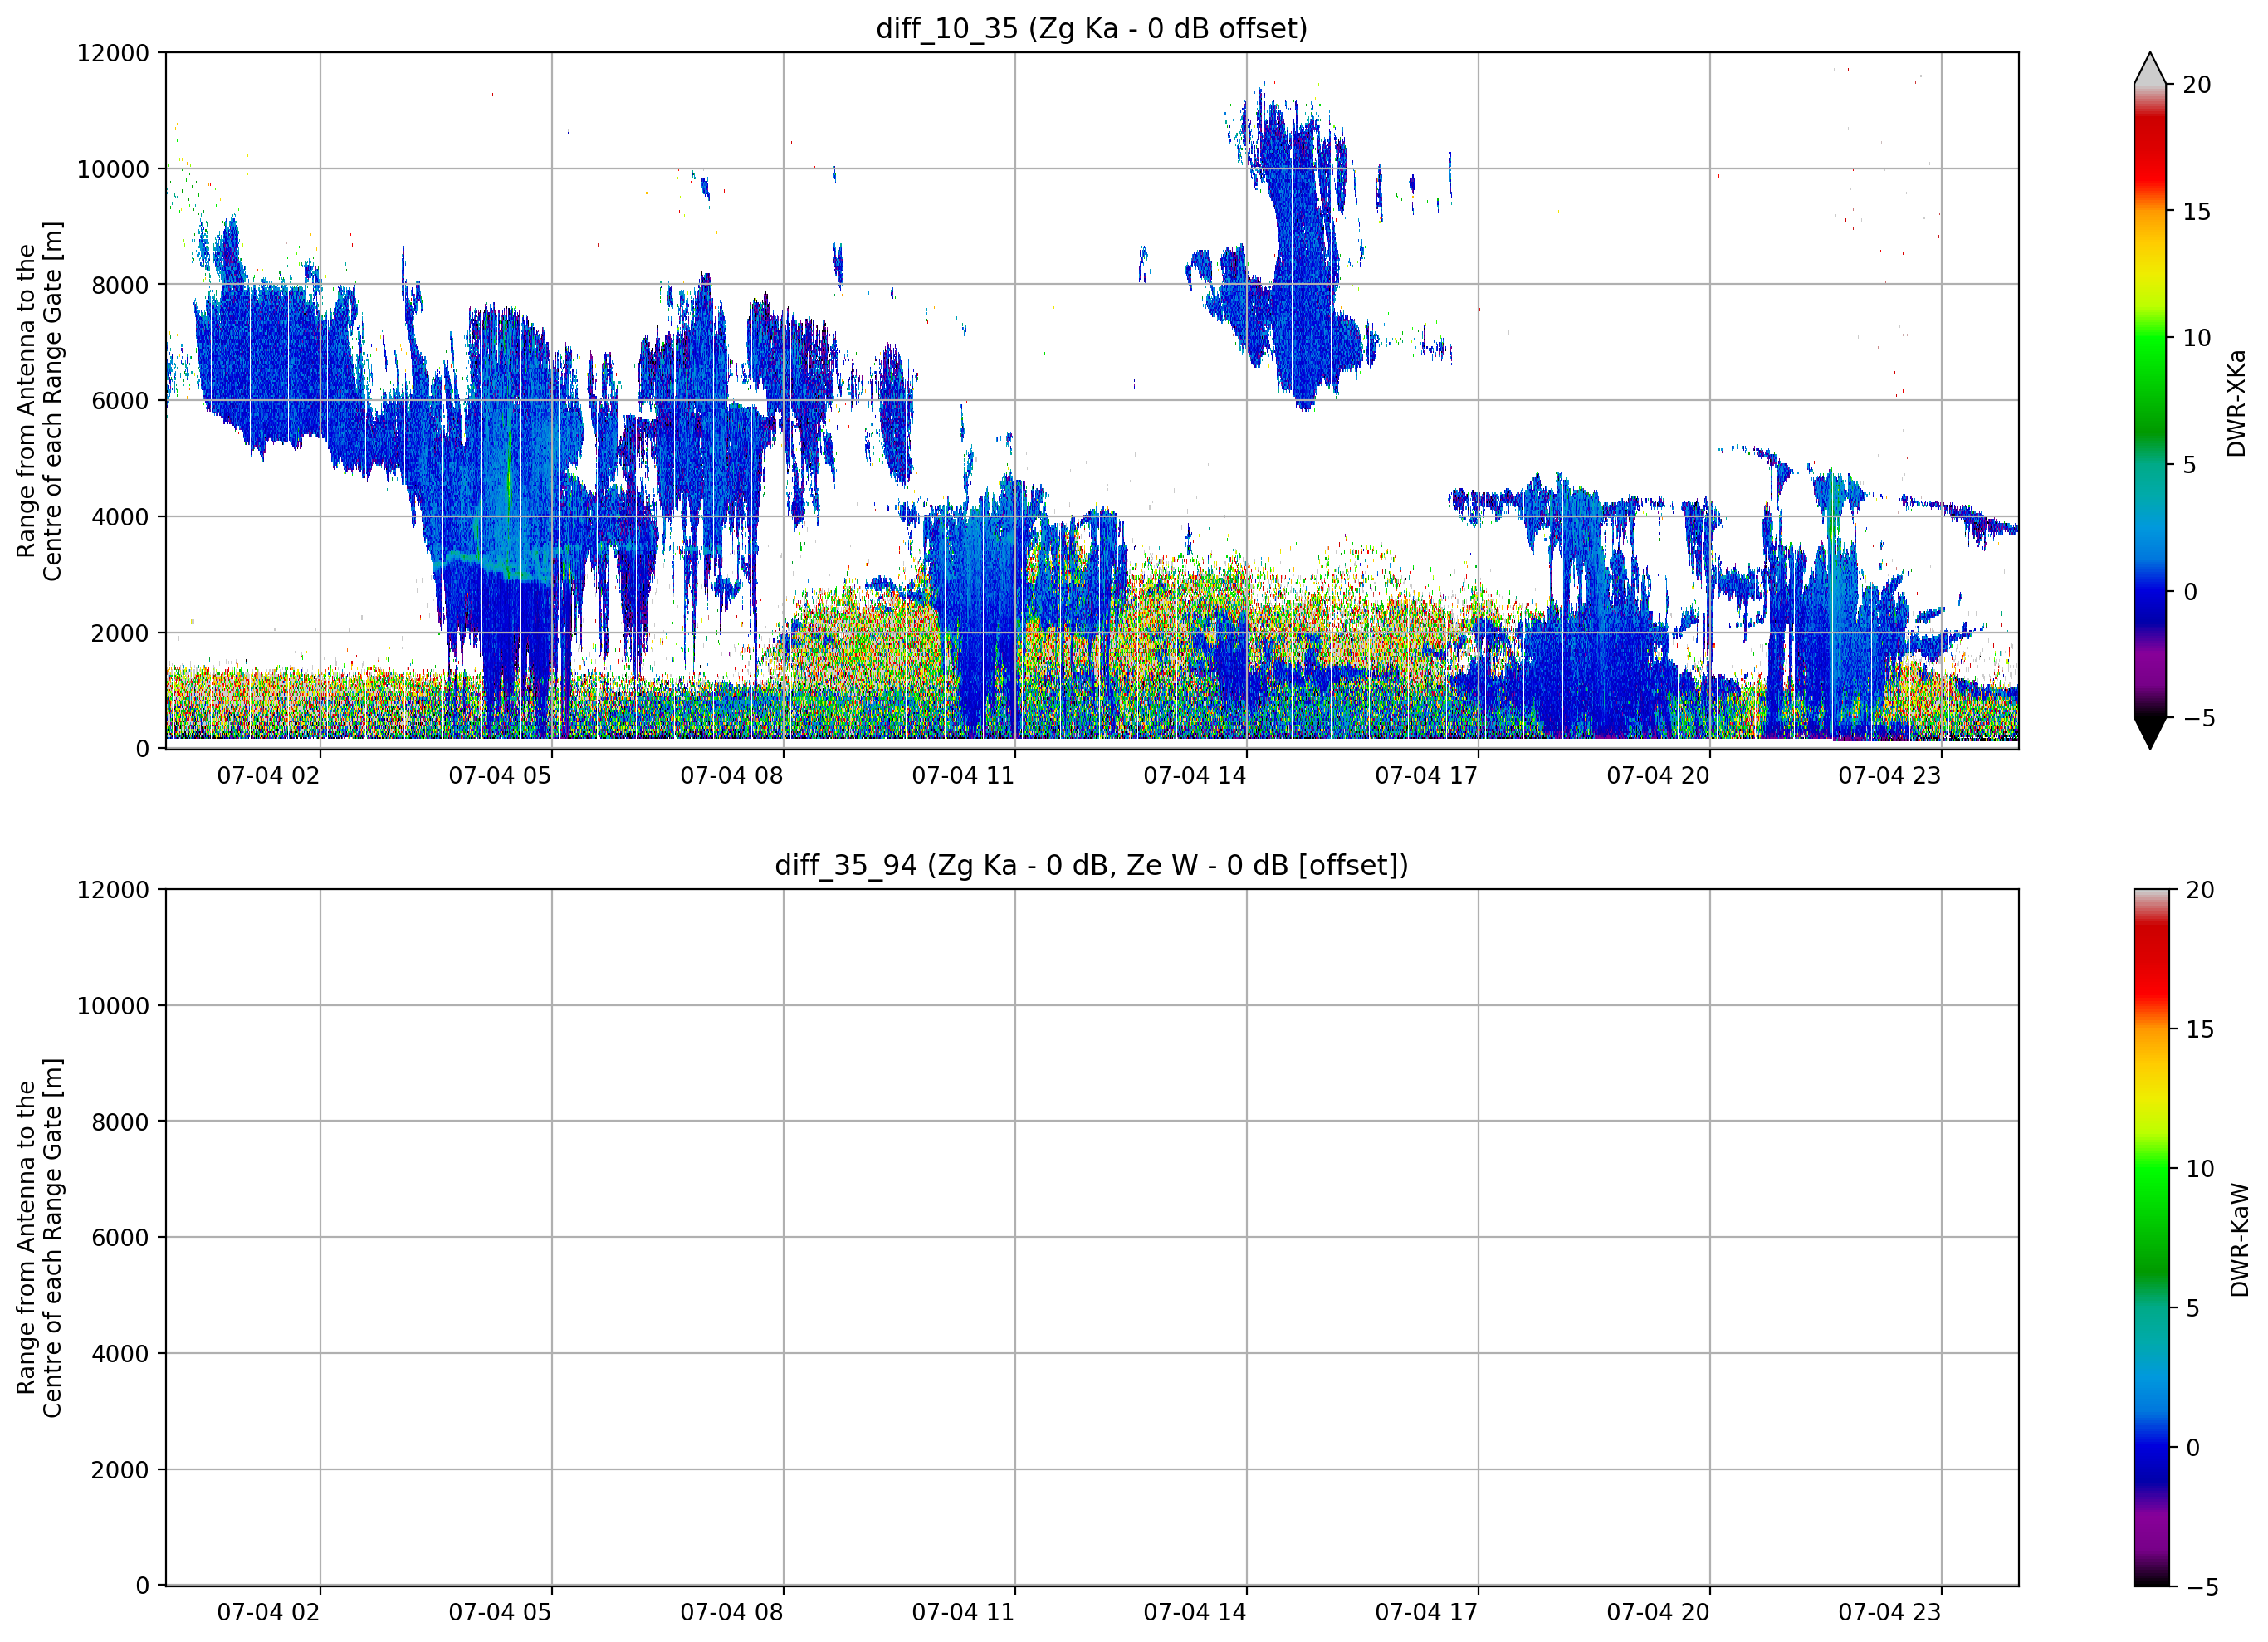Click the lower black extension arrow of DWR-XKa colorbar

pos(2150,732)
